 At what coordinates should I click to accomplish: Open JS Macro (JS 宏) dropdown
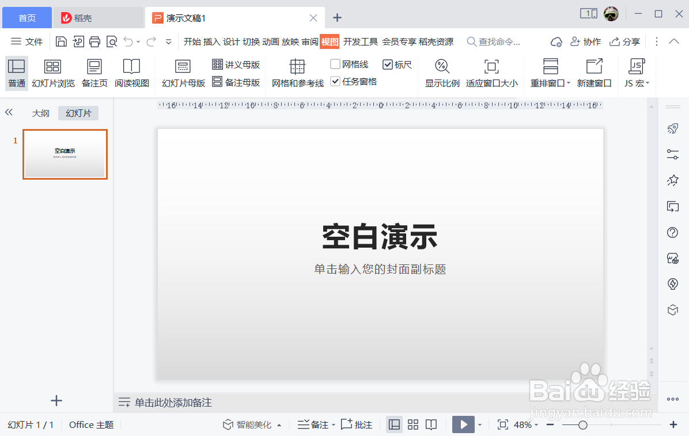tap(636, 73)
